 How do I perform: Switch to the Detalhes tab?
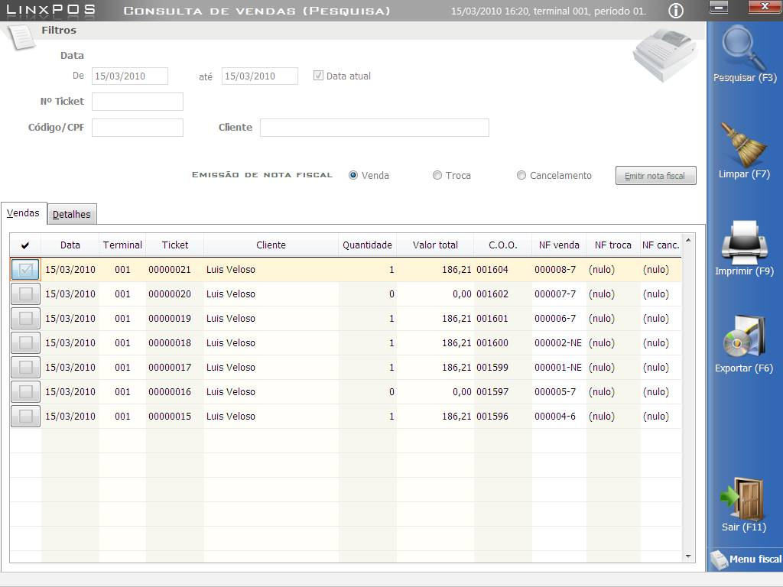72,215
